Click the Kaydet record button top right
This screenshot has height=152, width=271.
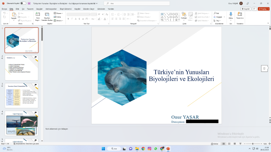[245, 9]
